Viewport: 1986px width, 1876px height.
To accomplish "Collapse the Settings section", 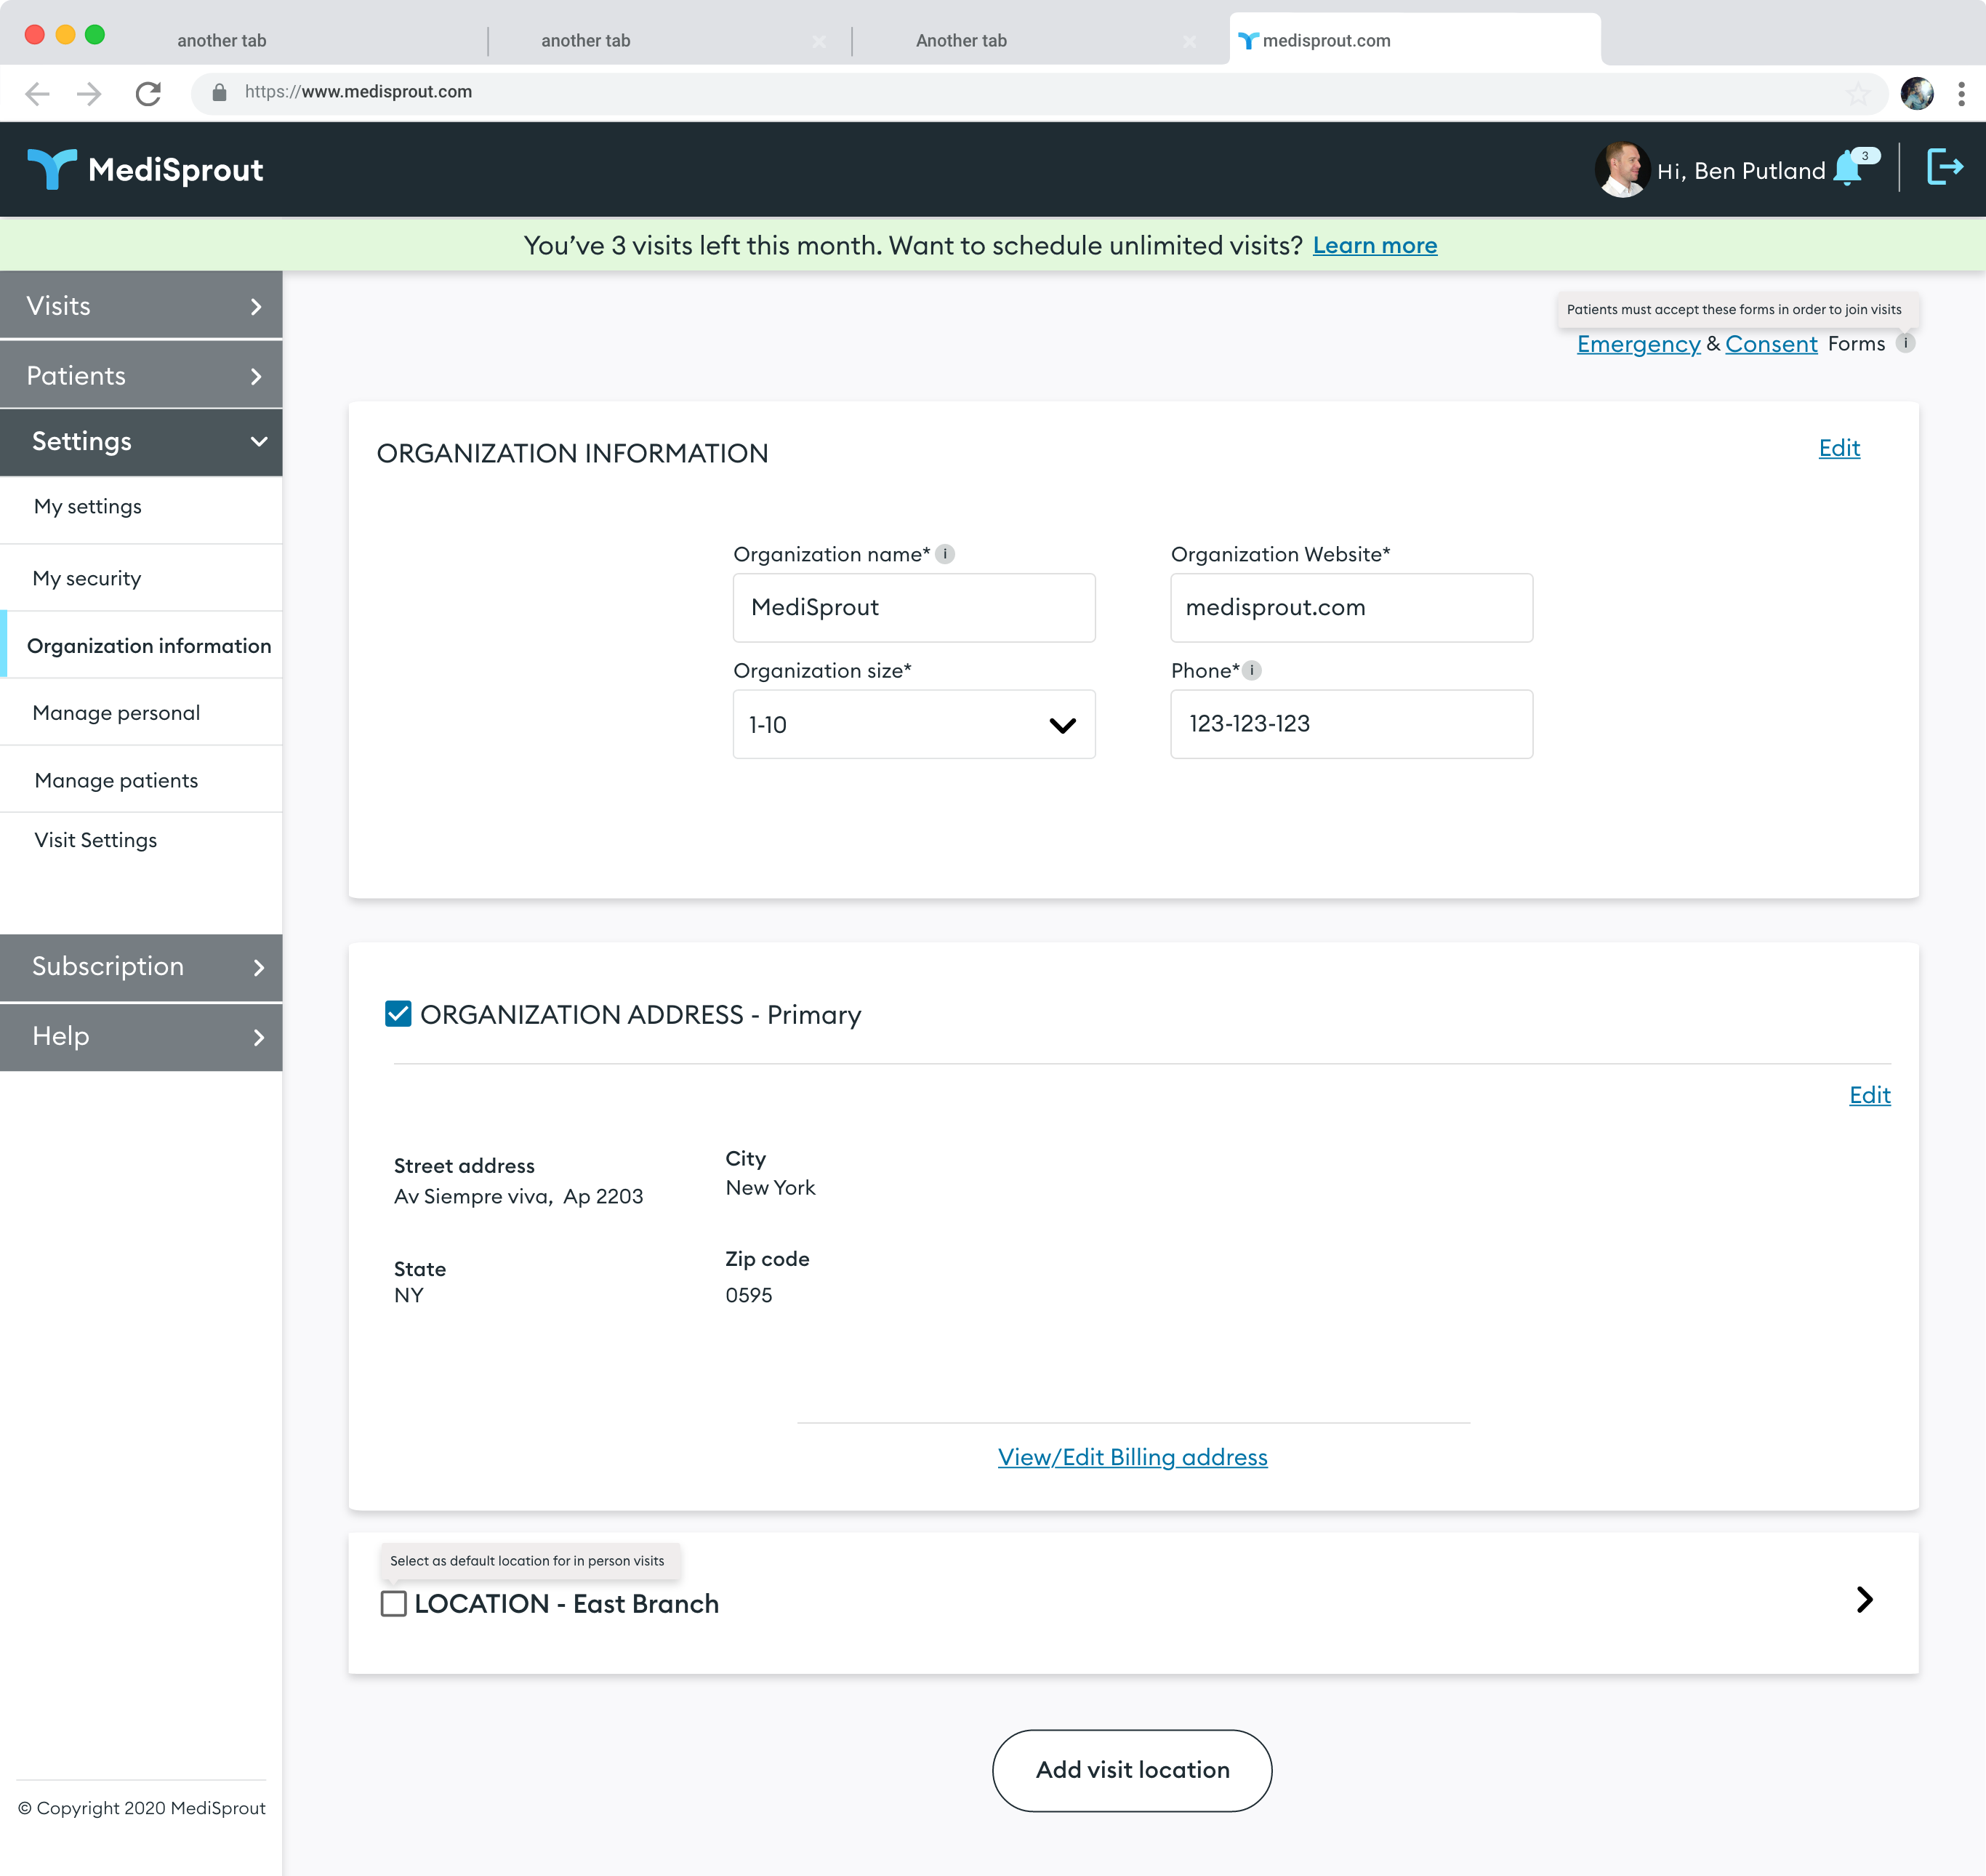I will (x=259, y=441).
